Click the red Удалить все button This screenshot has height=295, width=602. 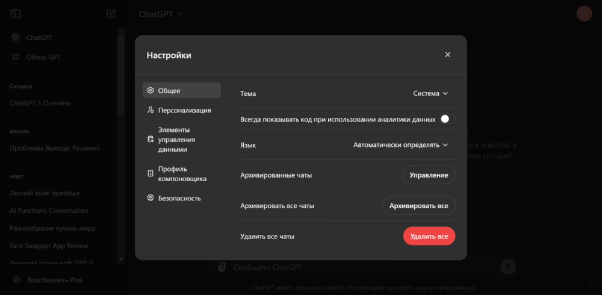[x=429, y=236]
